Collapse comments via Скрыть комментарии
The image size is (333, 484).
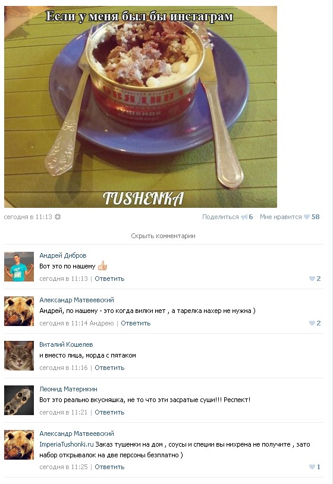[164, 236]
